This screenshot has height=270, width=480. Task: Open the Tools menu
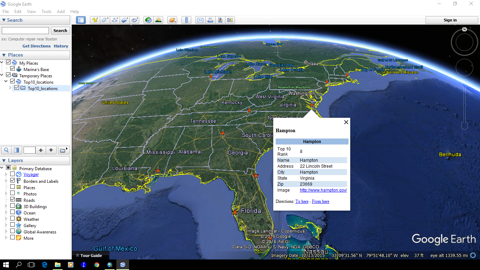coord(46,11)
